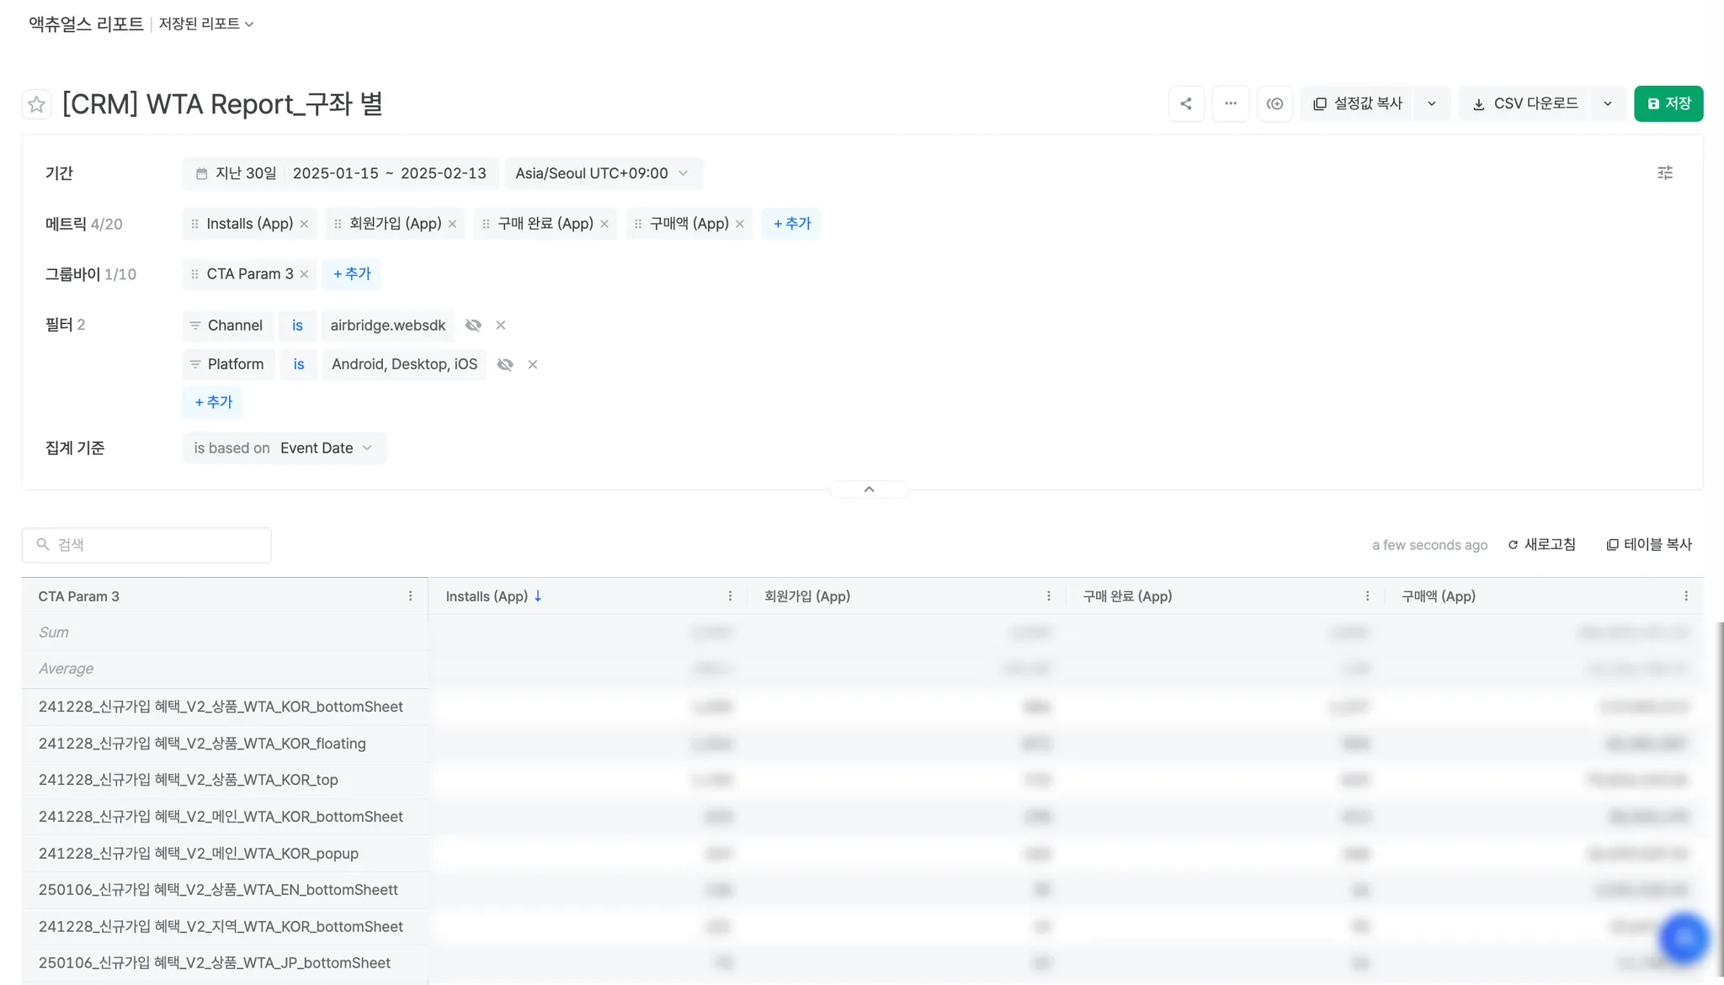Remove the Installs (App) metric chip
1724x985 pixels.
point(305,224)
